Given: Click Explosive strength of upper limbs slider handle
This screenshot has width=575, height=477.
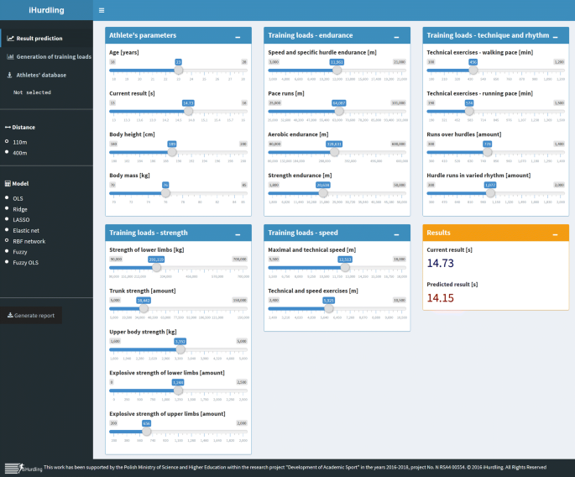Looking at the screenshot, I should (147, 432).
